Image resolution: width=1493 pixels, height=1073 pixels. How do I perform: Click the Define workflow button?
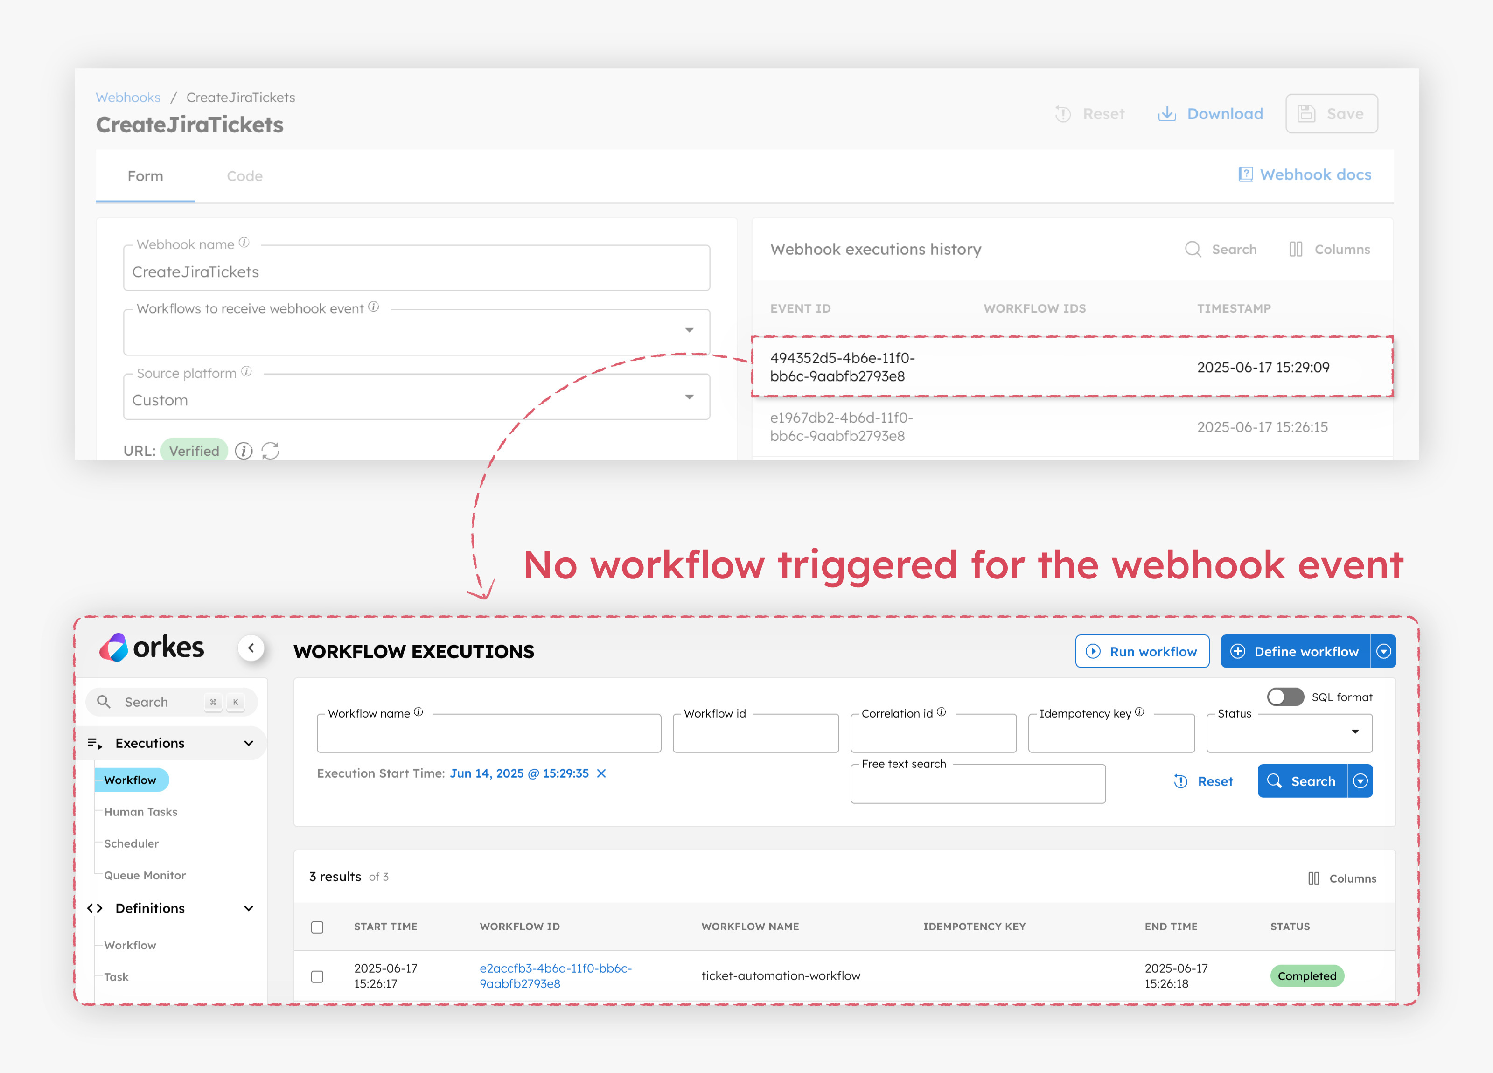(1296, 652)
